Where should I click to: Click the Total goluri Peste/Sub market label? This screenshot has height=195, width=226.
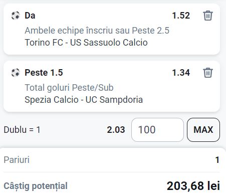(69, 88)
